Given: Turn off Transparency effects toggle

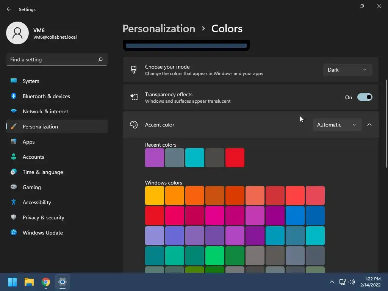Looking at the screenshot, I should (x=365, y=97).
